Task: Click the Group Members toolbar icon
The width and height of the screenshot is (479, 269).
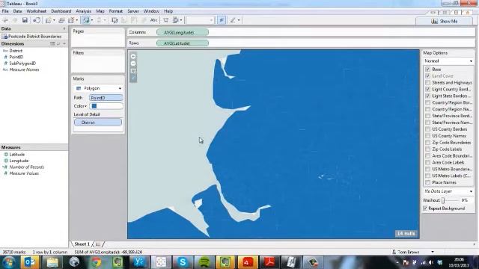Action: pyautogui.click(x=144, y=20)
